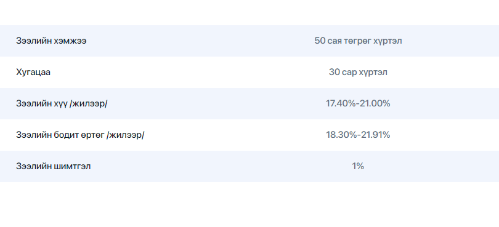Click the "Зээлийн хэмжээ" row label
The height and width of the screenshot is (227, 499).
tap(51, 41)
